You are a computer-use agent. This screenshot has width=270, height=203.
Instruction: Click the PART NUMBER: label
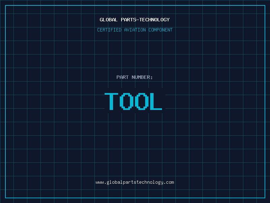click(135, 77)
